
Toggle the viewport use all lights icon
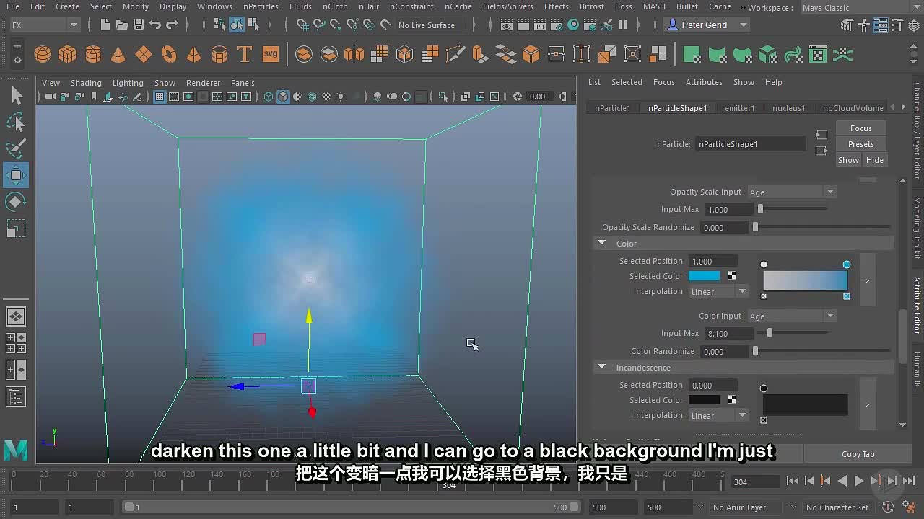pos(341,97)
